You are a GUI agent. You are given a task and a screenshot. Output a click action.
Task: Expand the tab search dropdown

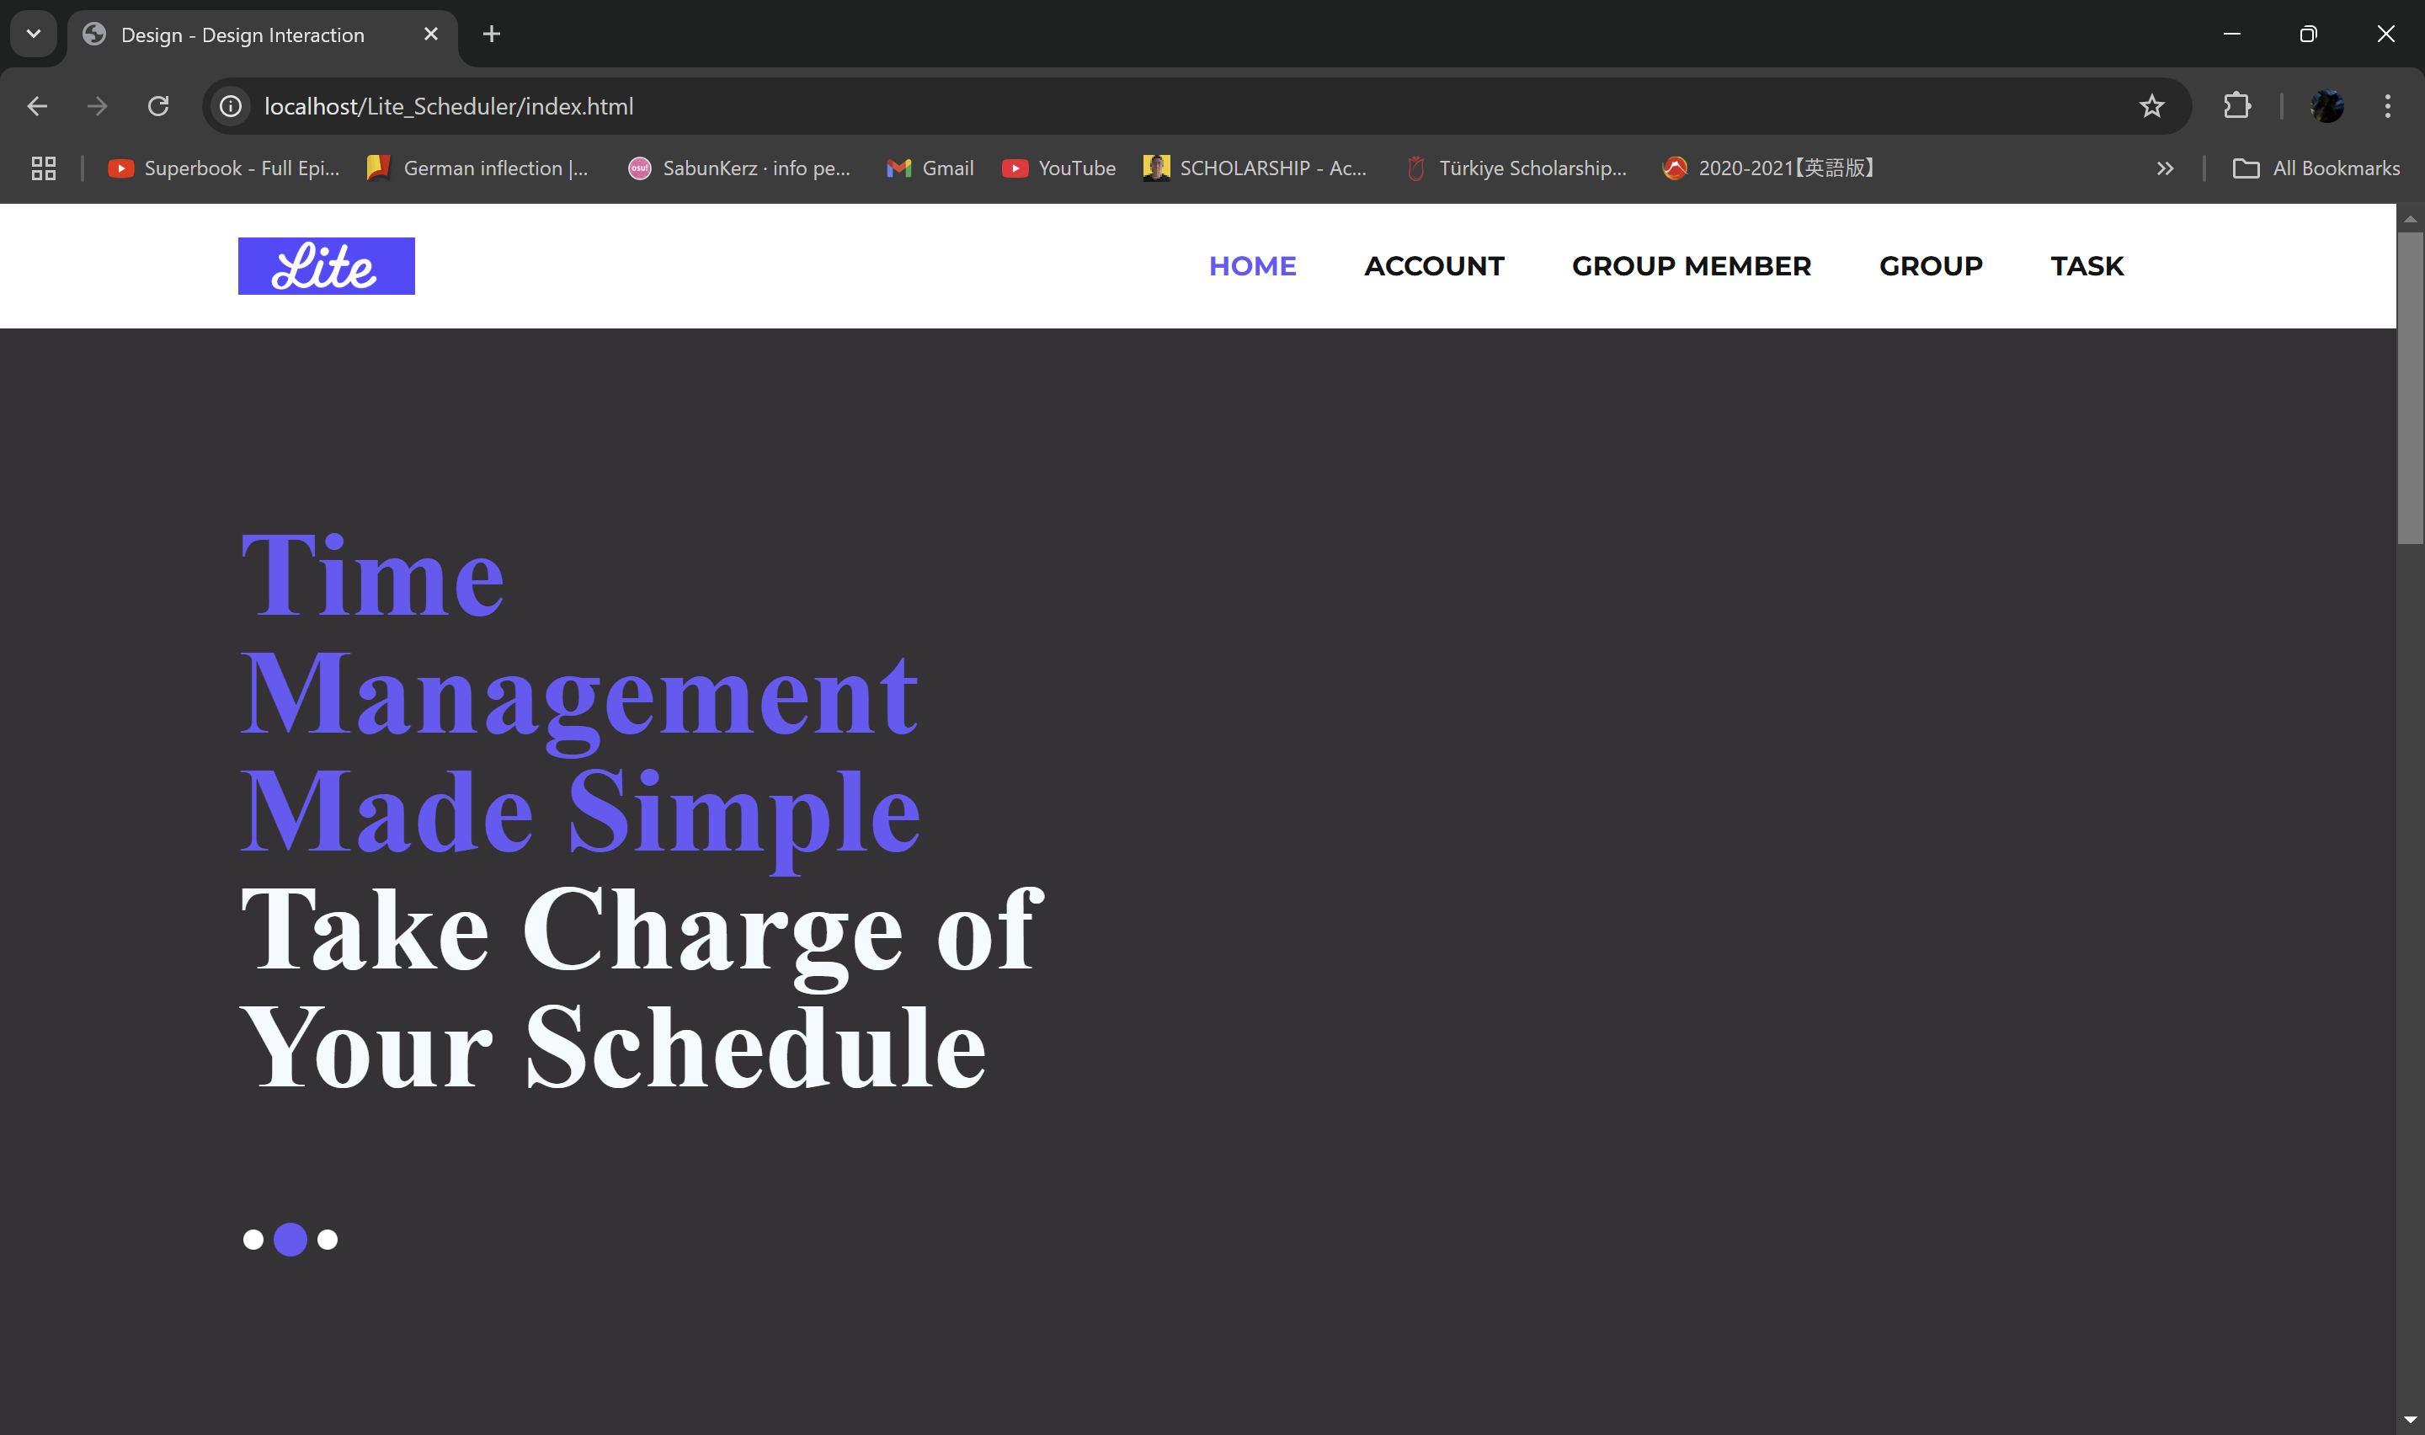[34, 34]
